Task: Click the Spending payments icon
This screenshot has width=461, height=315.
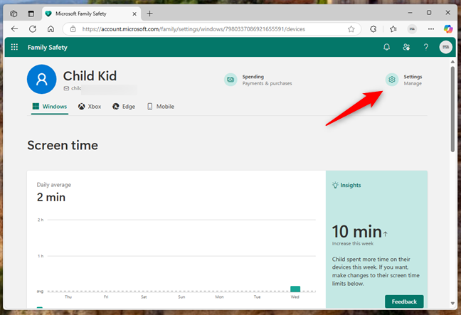Action: pyautogui.click(x=231, y=80)
